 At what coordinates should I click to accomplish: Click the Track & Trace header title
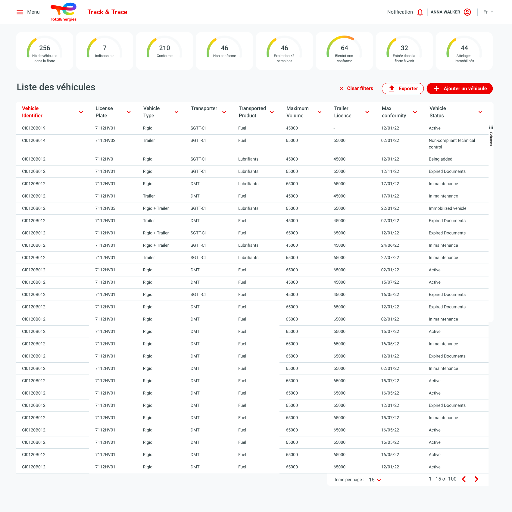(x=107, y=12)
